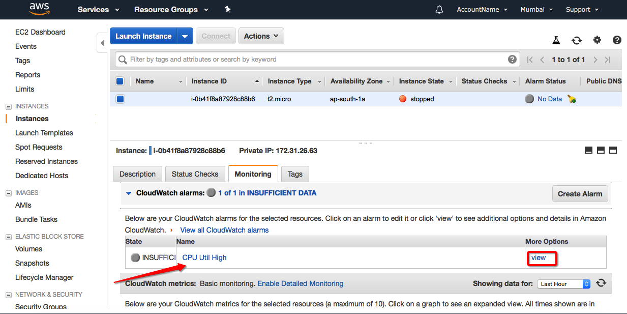Open the Services menu
This screenshot has height=314, width=627.
point(98,10)
